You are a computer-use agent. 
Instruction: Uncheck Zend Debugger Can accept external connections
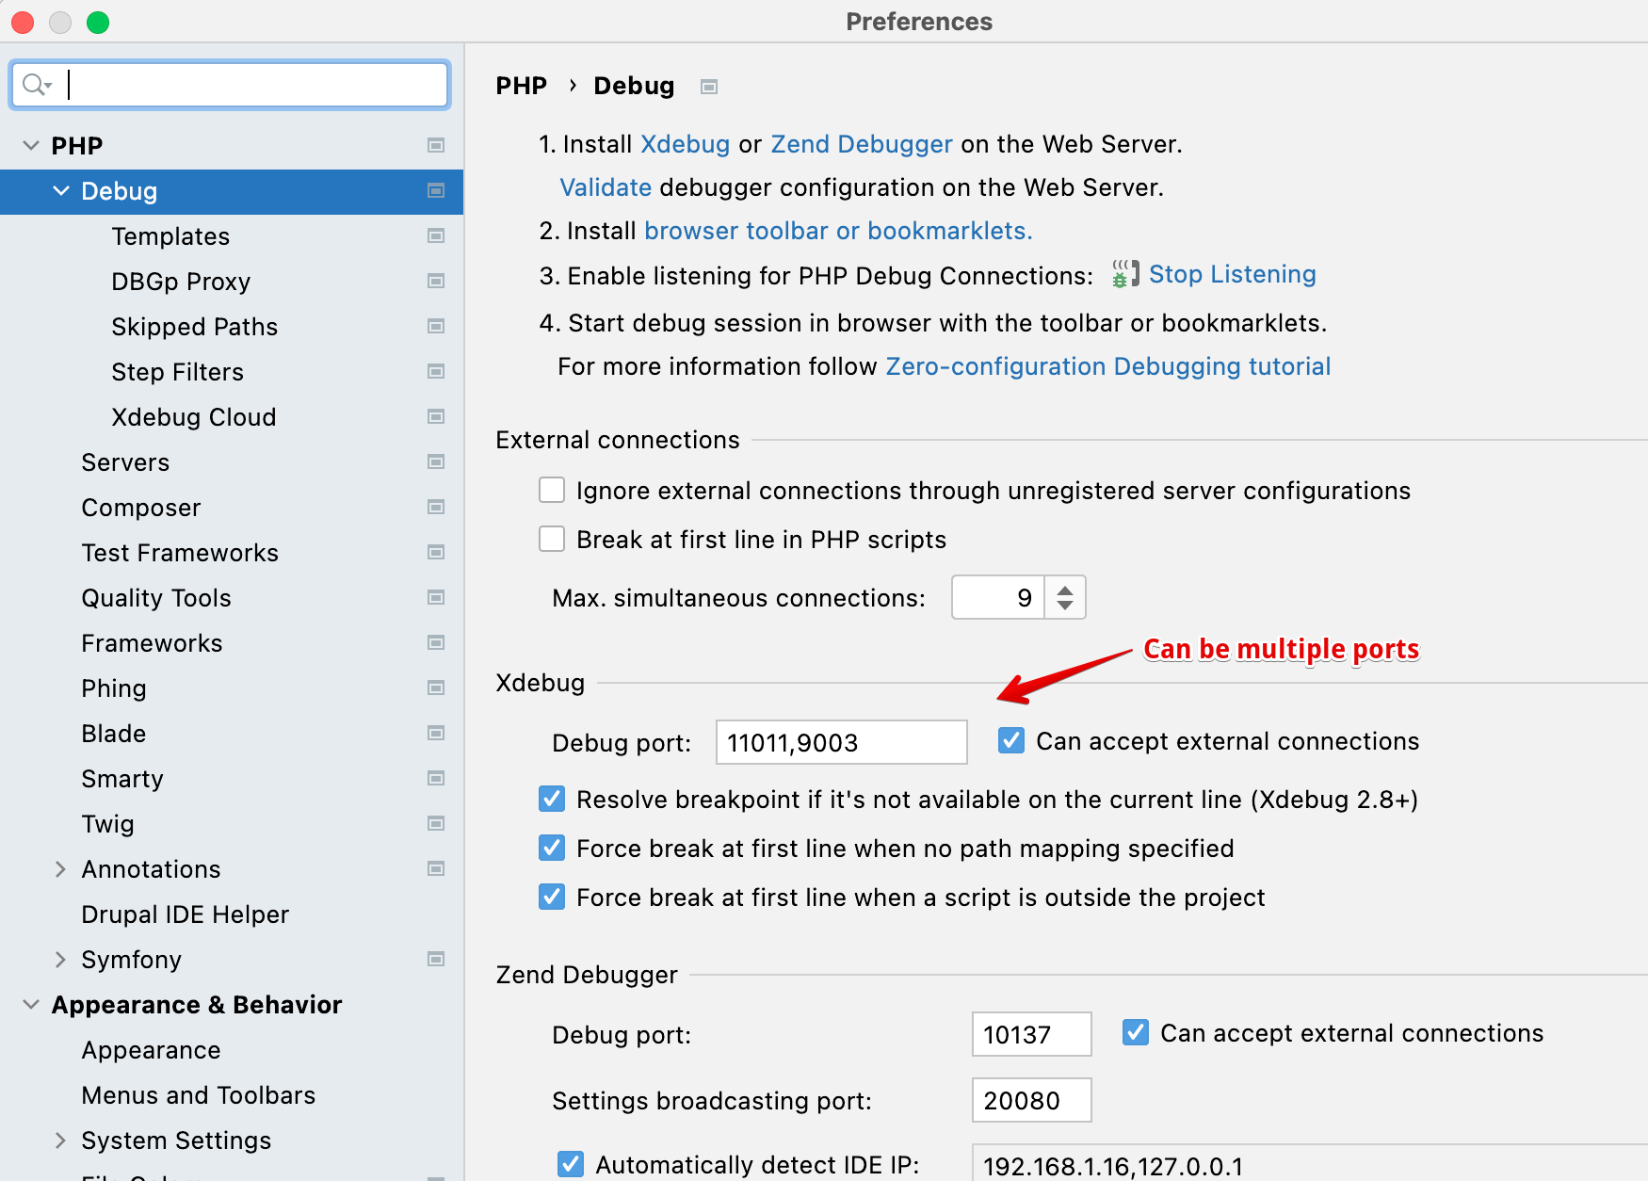click(x=1136, y=1032)
